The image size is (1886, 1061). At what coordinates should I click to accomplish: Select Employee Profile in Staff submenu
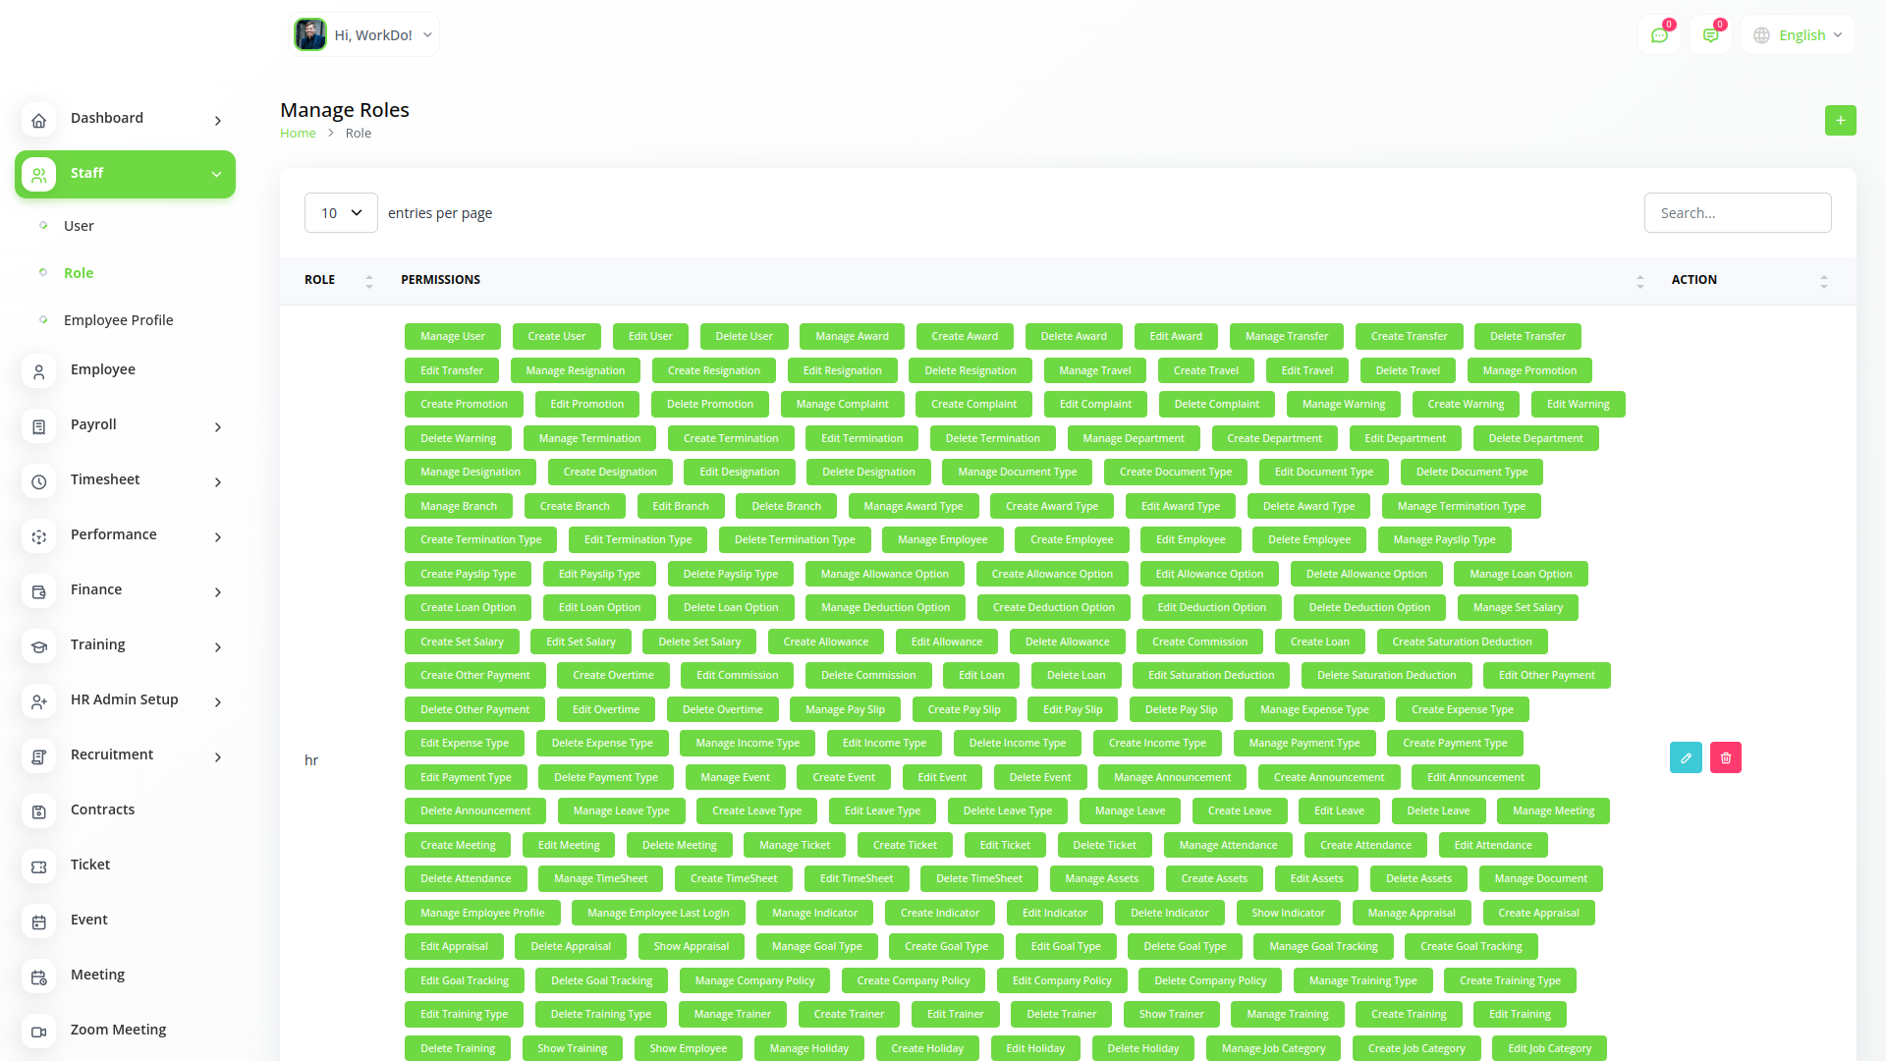pos(118,320)
